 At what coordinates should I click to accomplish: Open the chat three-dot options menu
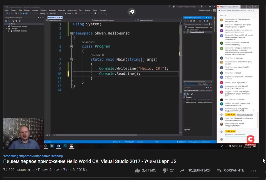(255, 15)
